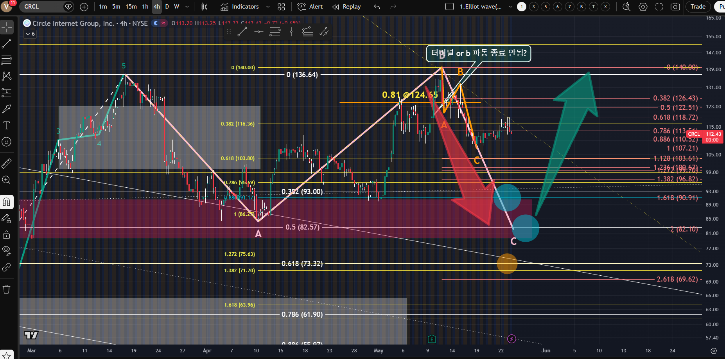Expand the layout management dropdown arrow
This screenshot has height=359, width=725.
pyautogui.click(x=511, y=7)
